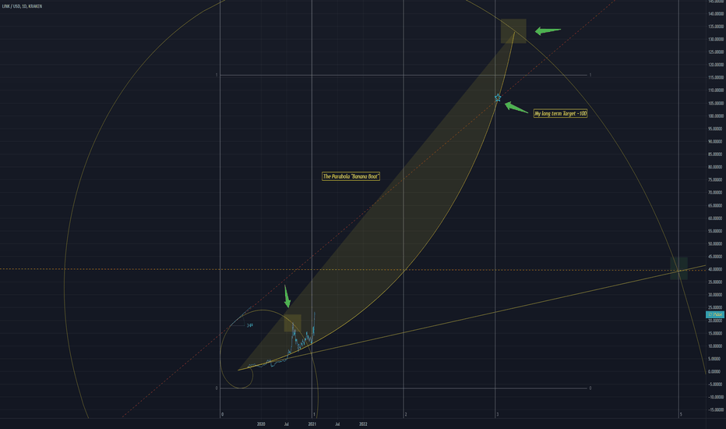Click the 105.00000 price axis label
Viewport: 726px width, 429px height.
click(x=715, y=104)
